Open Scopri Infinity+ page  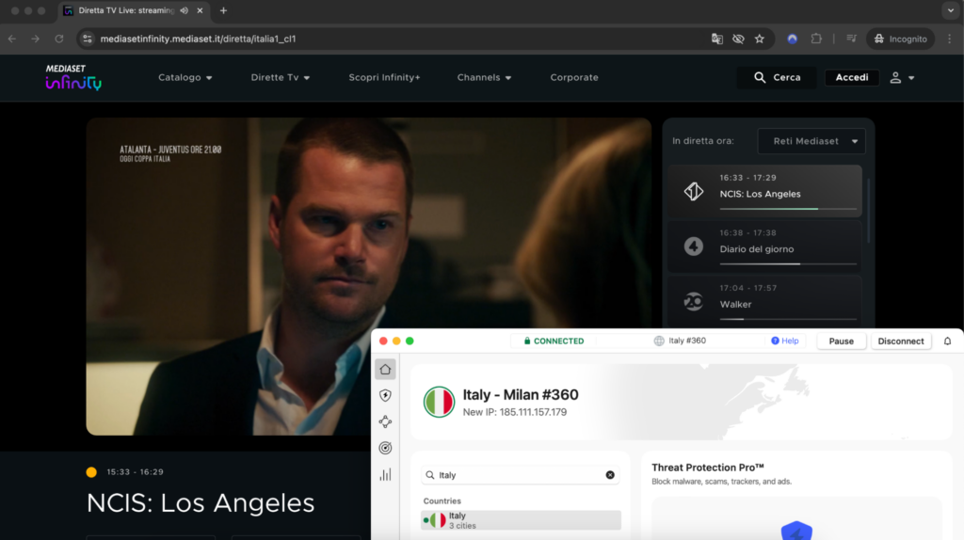384,77
